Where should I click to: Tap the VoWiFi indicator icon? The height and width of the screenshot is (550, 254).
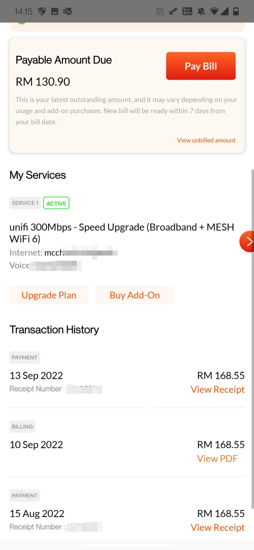click(187, 12)
